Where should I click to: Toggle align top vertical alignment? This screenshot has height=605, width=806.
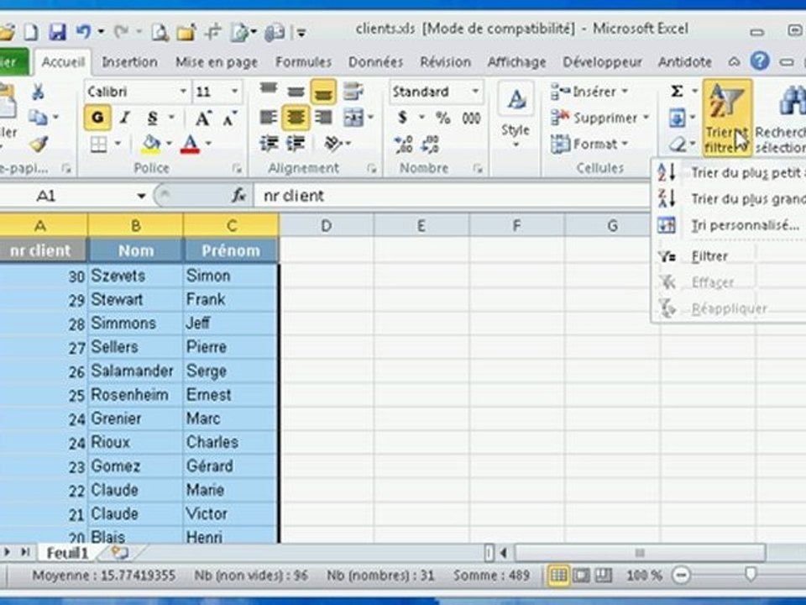(269, 92)
